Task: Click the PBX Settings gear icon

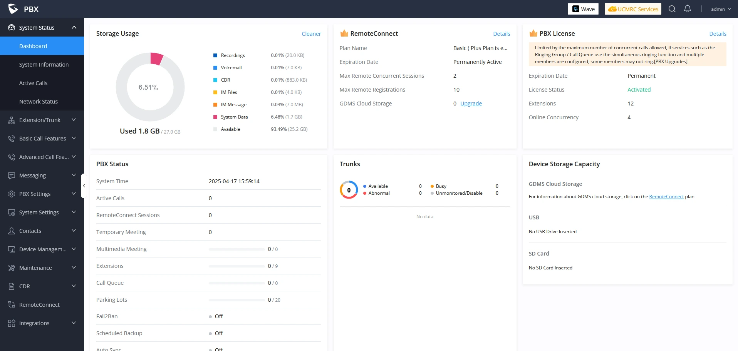Action: click(x=12, y=194)
